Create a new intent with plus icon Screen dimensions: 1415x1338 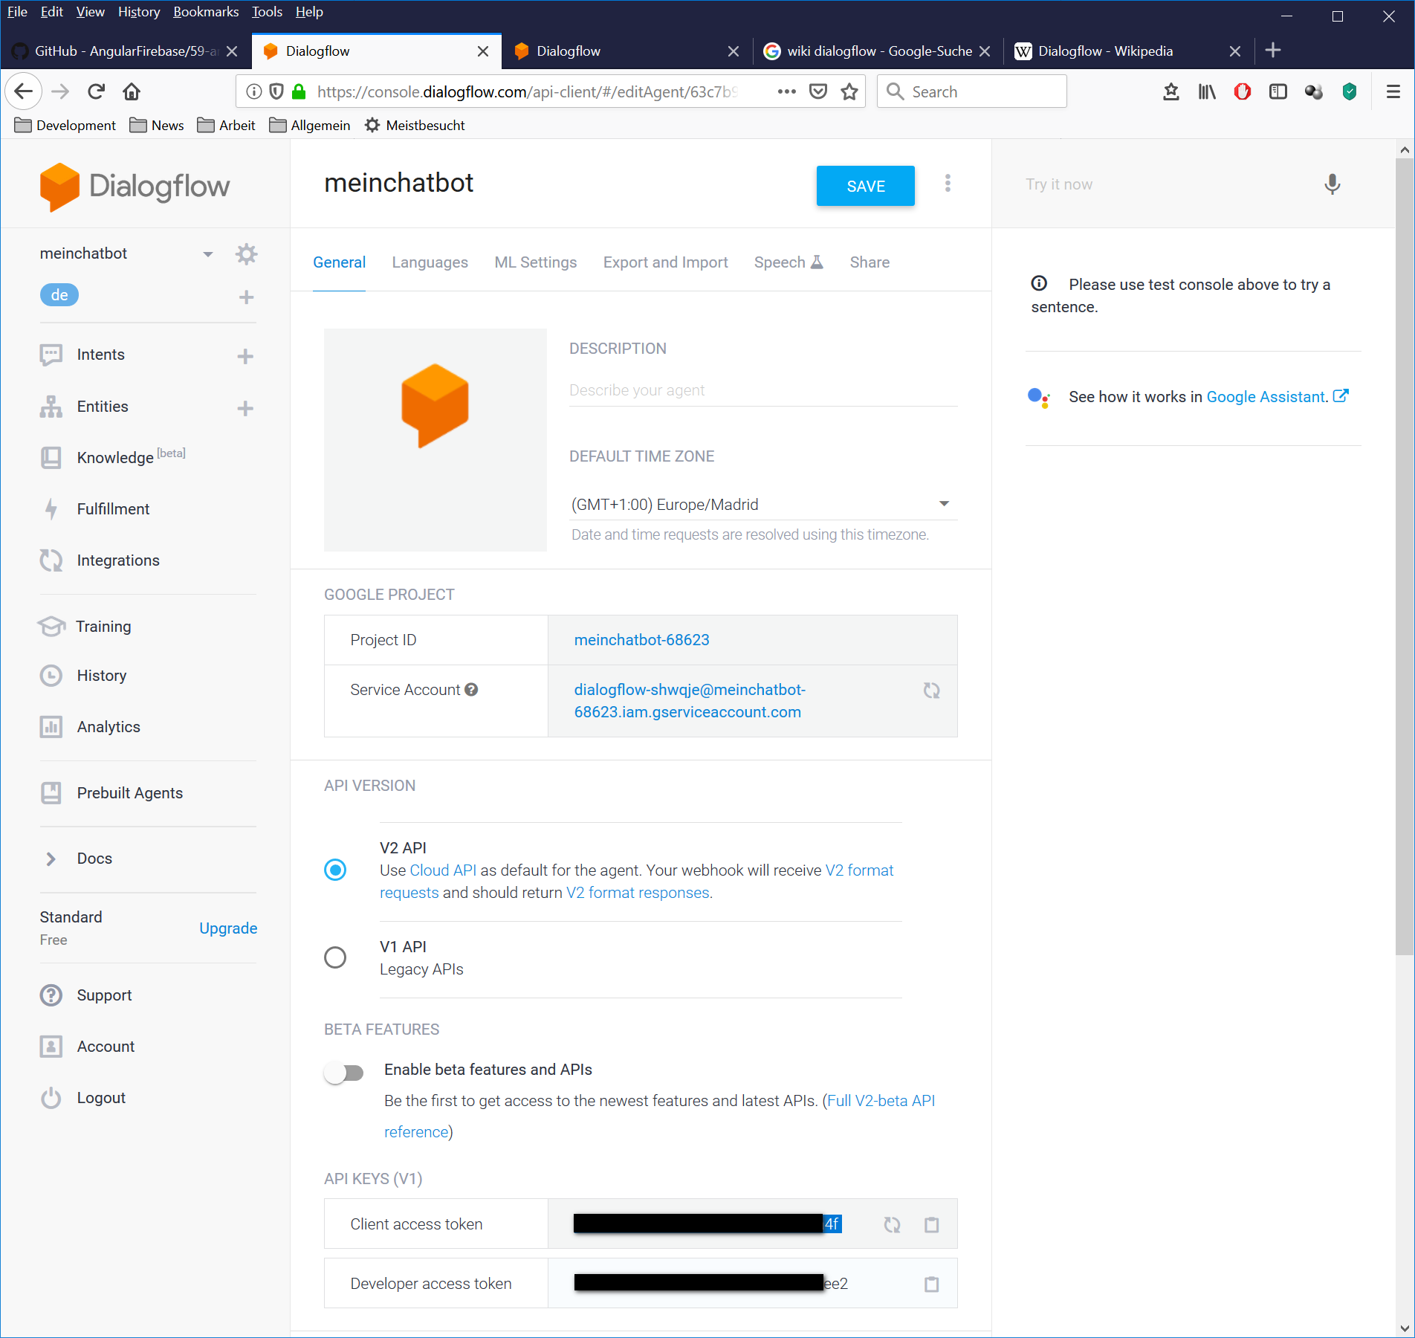click(245, 356)
